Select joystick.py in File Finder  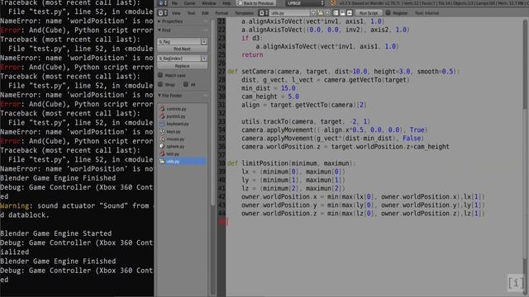pyautogui.click(x=183, y=116)
